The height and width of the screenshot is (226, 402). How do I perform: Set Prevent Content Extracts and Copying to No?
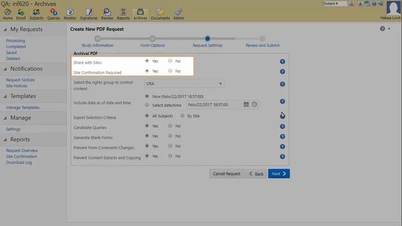tap(170, 156)
